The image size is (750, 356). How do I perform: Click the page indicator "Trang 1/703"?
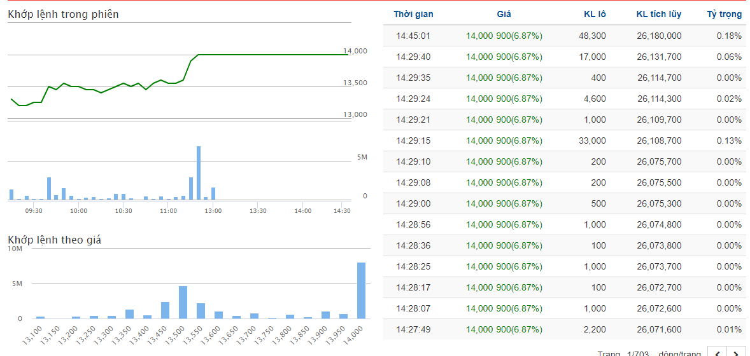point(620,353)
